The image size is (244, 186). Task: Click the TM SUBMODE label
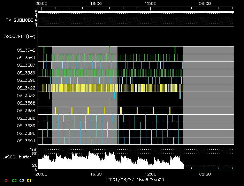point(20,20)
